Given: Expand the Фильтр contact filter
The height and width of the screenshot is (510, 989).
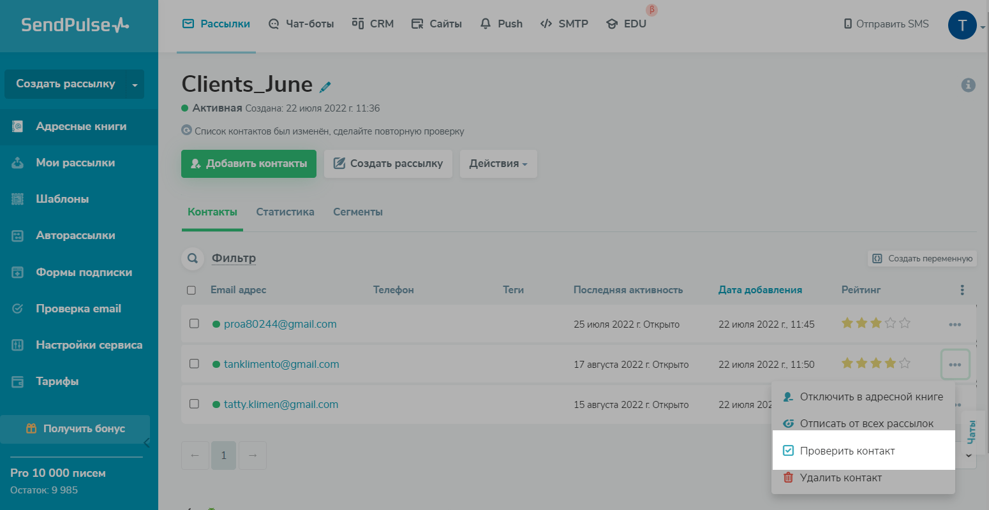Looking at the screenshot, I should pyautogui.click(x=234, y=258).
